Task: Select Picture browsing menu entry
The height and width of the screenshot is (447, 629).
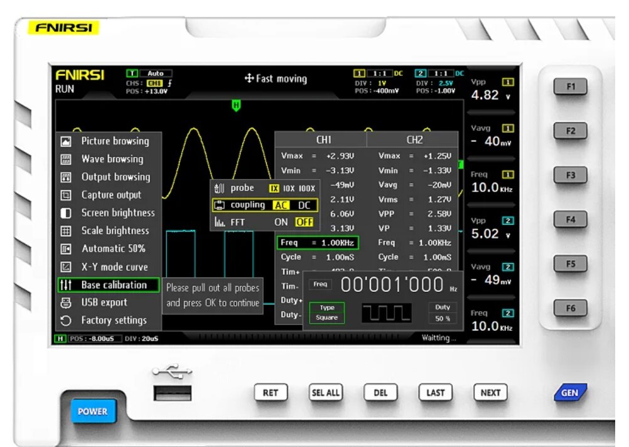Action: (109, 141)
